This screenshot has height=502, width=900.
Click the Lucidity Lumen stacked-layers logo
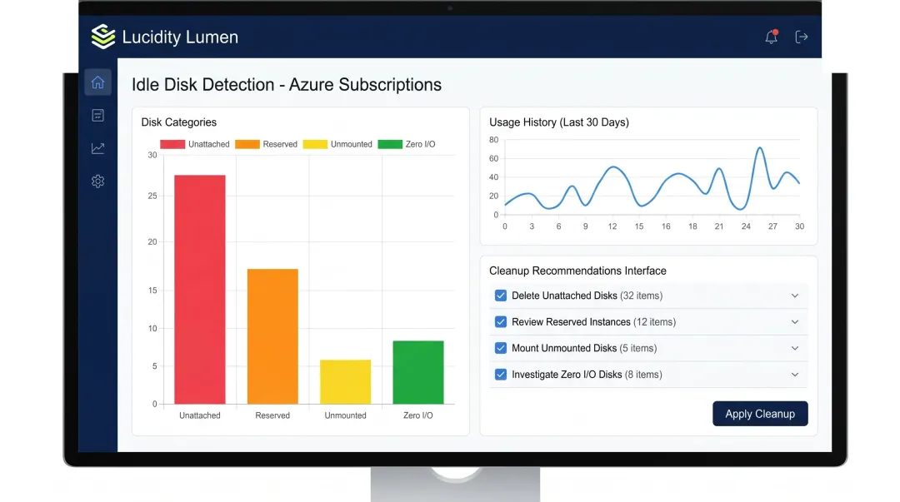click(x=103, y=37)
